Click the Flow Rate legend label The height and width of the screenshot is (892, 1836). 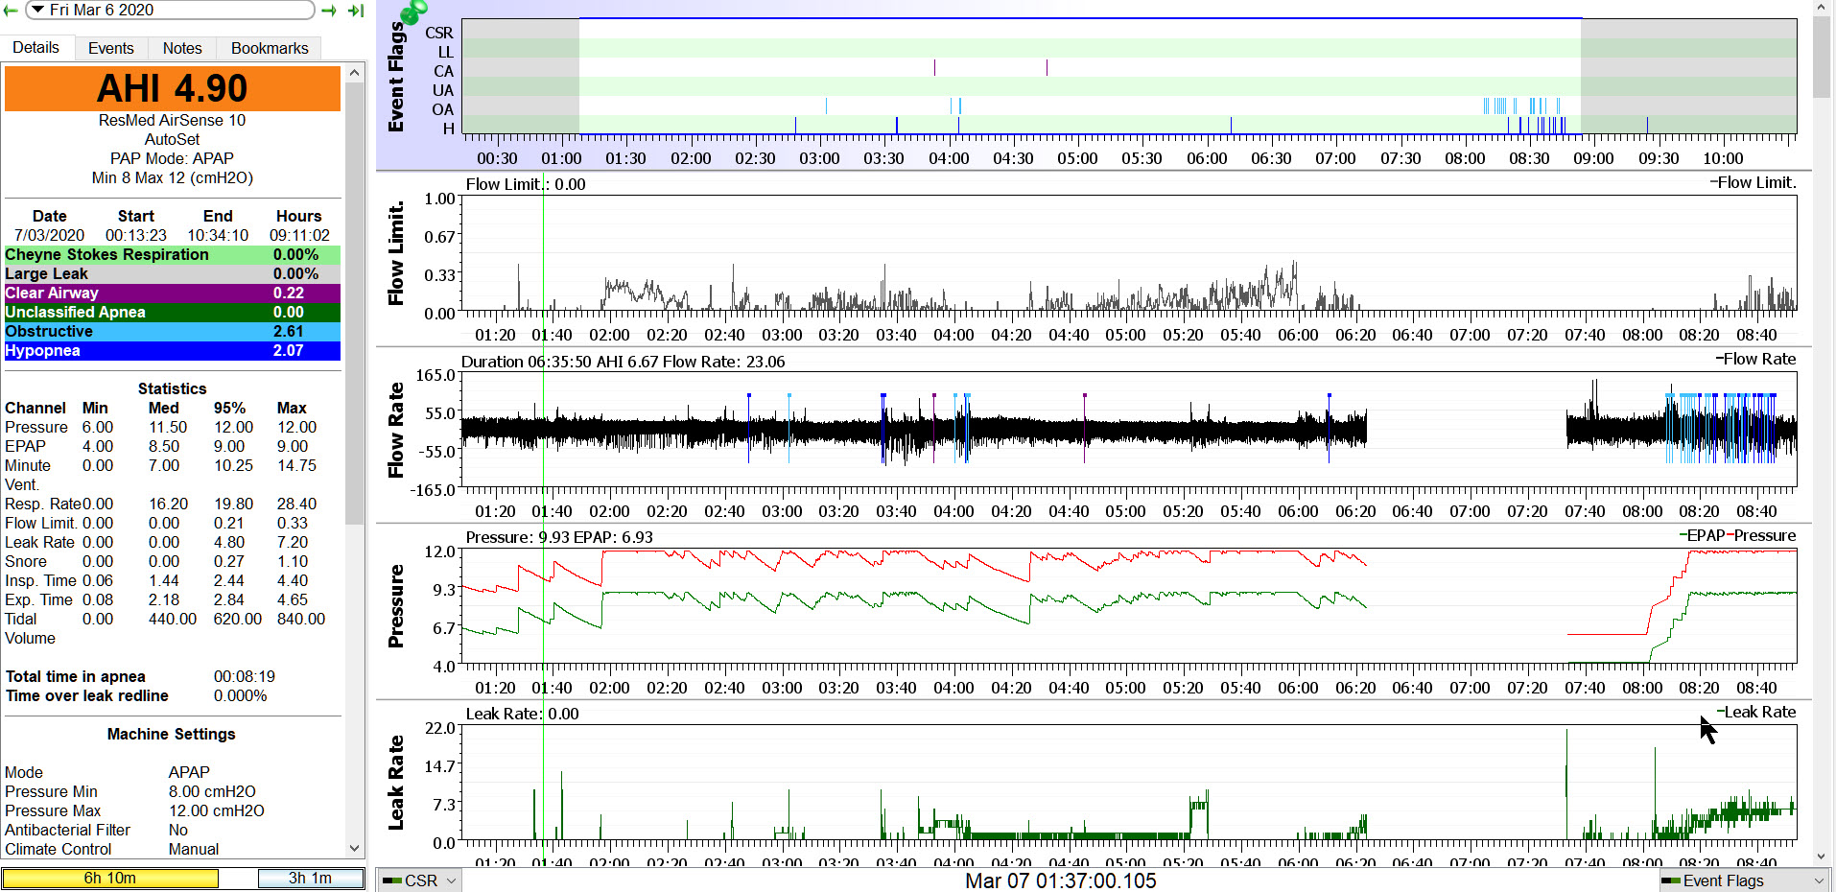pos(1755,359)
